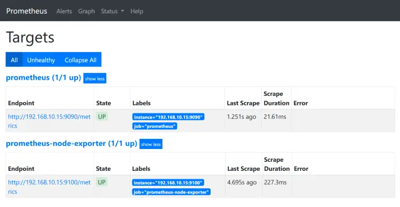Image resolution: width=400 pixels, height=207 pixels.
Task: Open the 192.168.10.15:9090/metrics endpoint link
Action: (x=49, y=121)
